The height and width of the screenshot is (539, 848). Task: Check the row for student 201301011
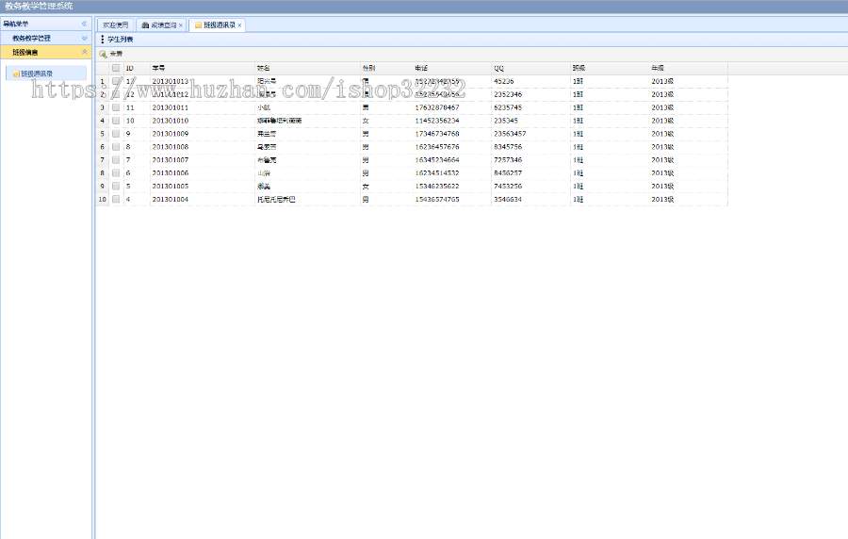click(x=116, y=107)
